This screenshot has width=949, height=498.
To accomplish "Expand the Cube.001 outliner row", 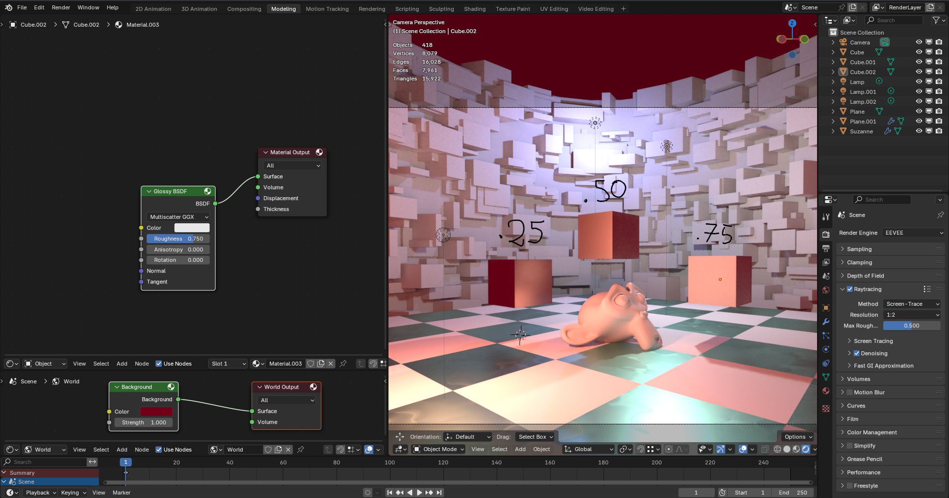I will click(833, 62).
